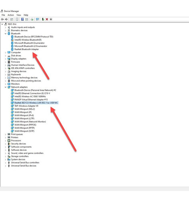Open the File menu

coord(3,15)
